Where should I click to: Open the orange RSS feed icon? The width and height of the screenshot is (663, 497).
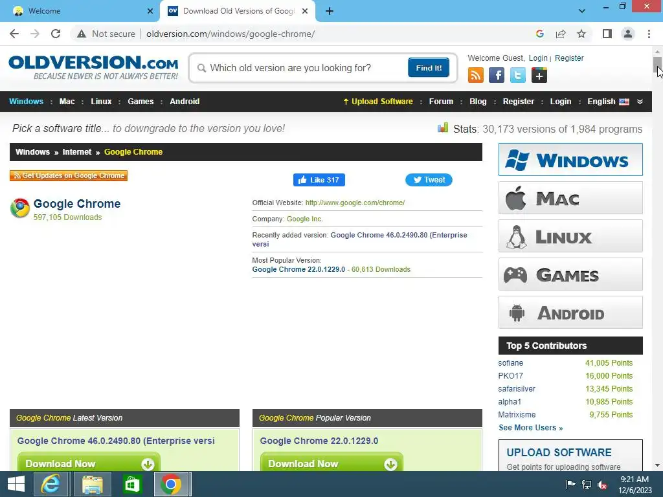476,75
